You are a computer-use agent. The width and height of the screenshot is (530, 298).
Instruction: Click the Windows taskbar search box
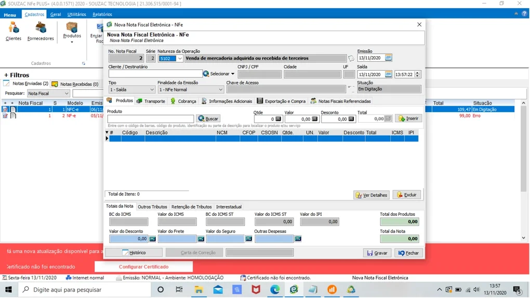(85, 290)
